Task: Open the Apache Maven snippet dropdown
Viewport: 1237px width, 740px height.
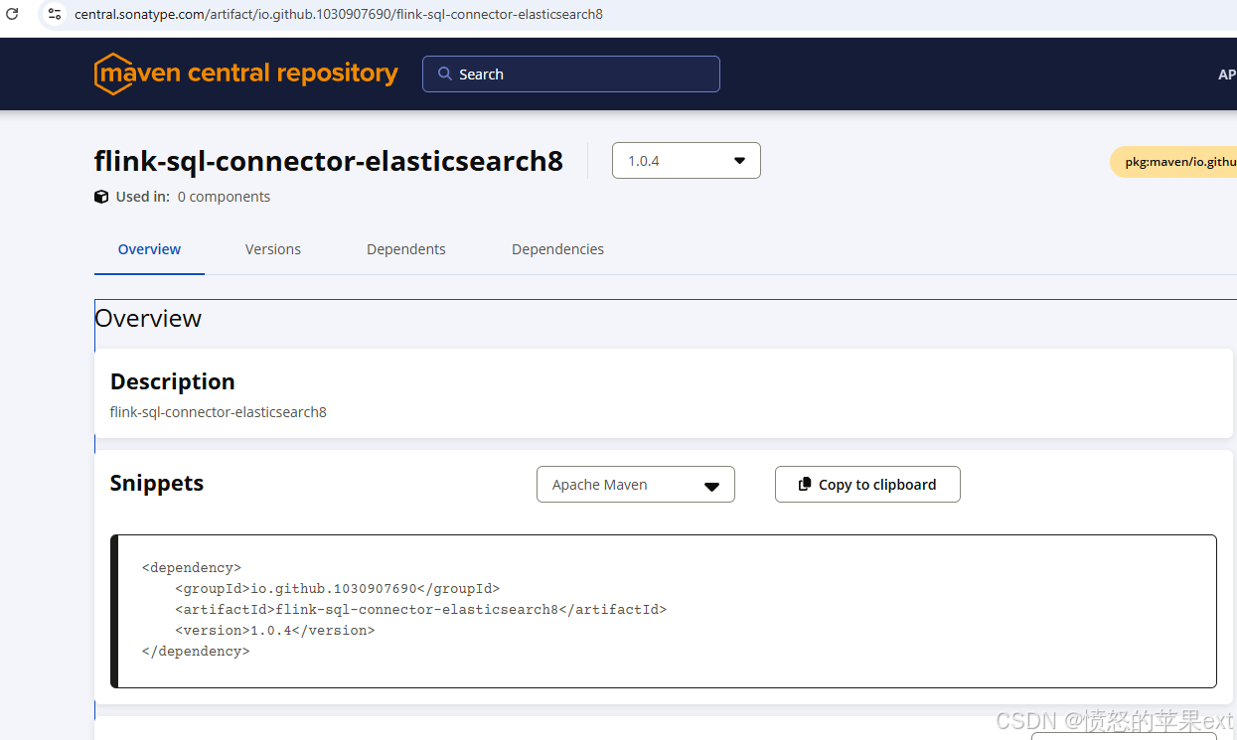Action: (636, 485)
